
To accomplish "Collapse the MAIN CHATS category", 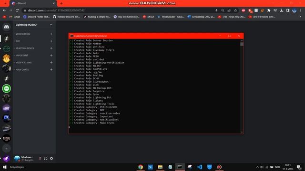I will pos(22,70).
